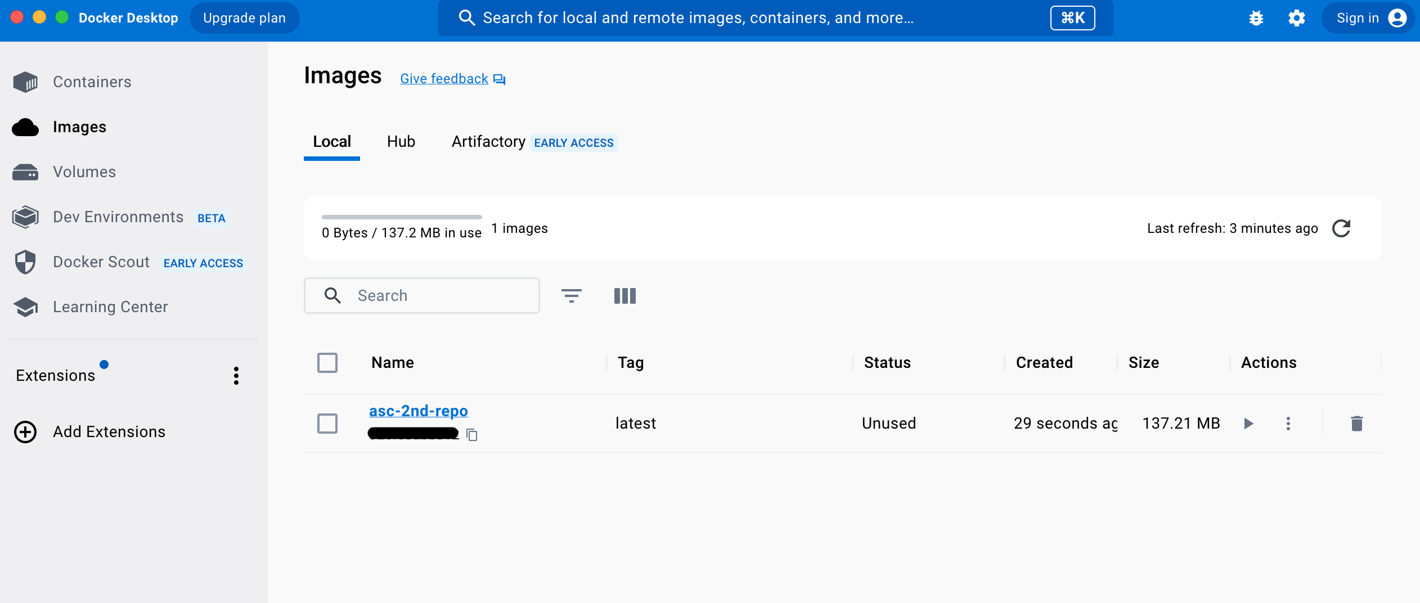
Task: Sort by the Tag column header
Action: pyautogui.click(x=631, y=363)
